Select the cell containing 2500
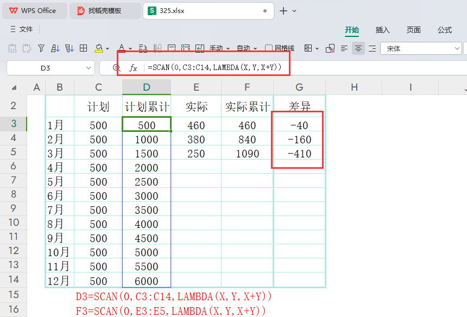This screenshot has width=467, height=317. click(x=147, y=181)
